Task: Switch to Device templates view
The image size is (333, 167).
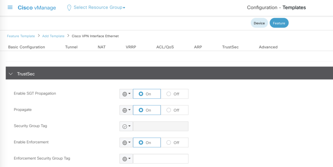Action: 259,23
